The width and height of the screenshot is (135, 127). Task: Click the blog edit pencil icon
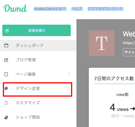click(x=6, y=60)
